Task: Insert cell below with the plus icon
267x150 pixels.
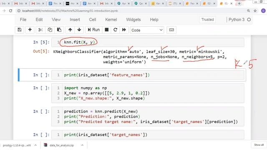Action: 30,30
